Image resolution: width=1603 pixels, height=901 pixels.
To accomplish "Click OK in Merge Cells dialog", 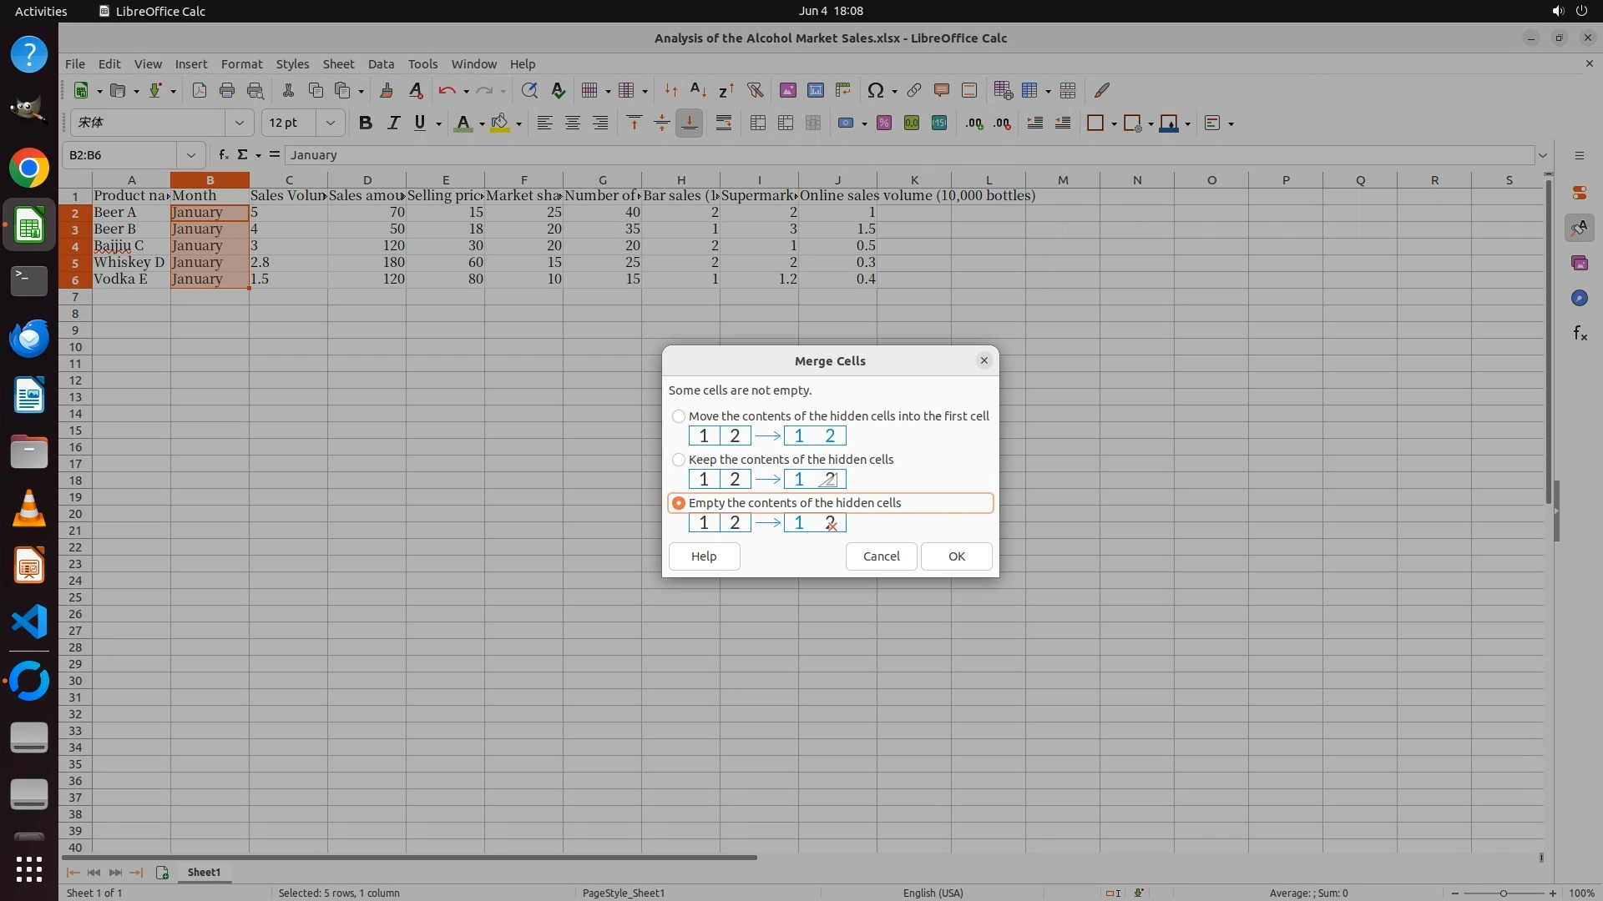I will [x=956, y=556].
